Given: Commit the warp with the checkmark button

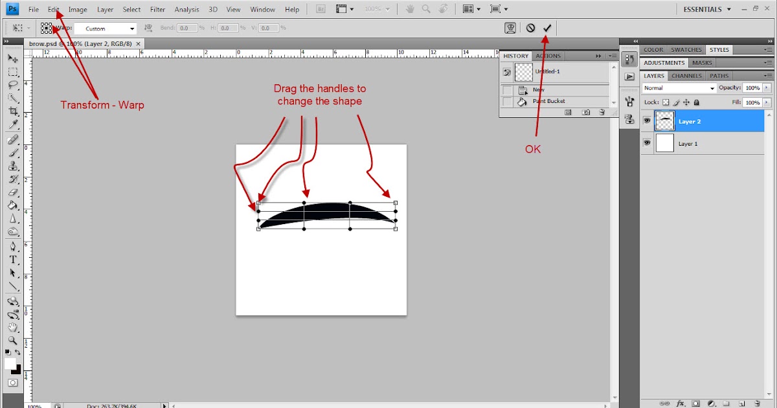Looking at the screenshot, I should pyautogui.click(x=547, y=28).
